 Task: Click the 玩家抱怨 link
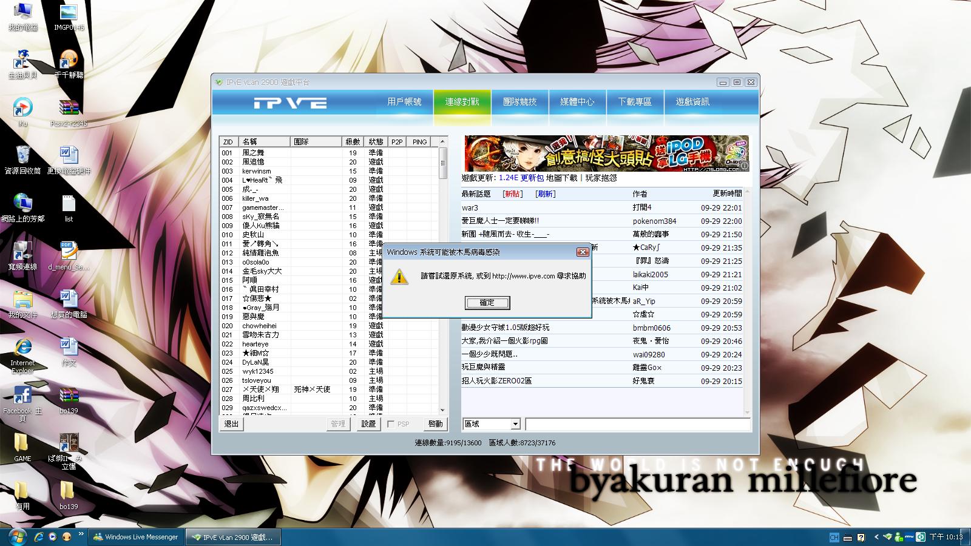(601, 178)
